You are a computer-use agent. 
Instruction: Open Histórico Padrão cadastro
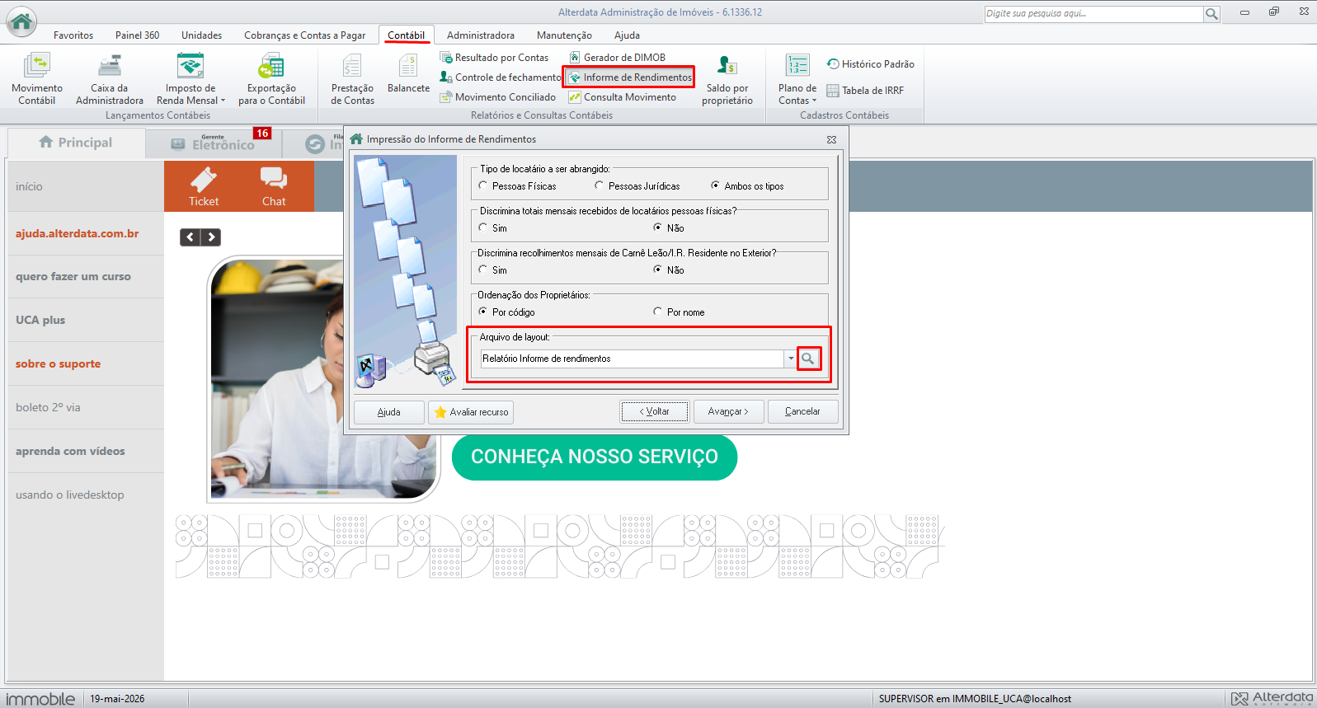(871, 64)
